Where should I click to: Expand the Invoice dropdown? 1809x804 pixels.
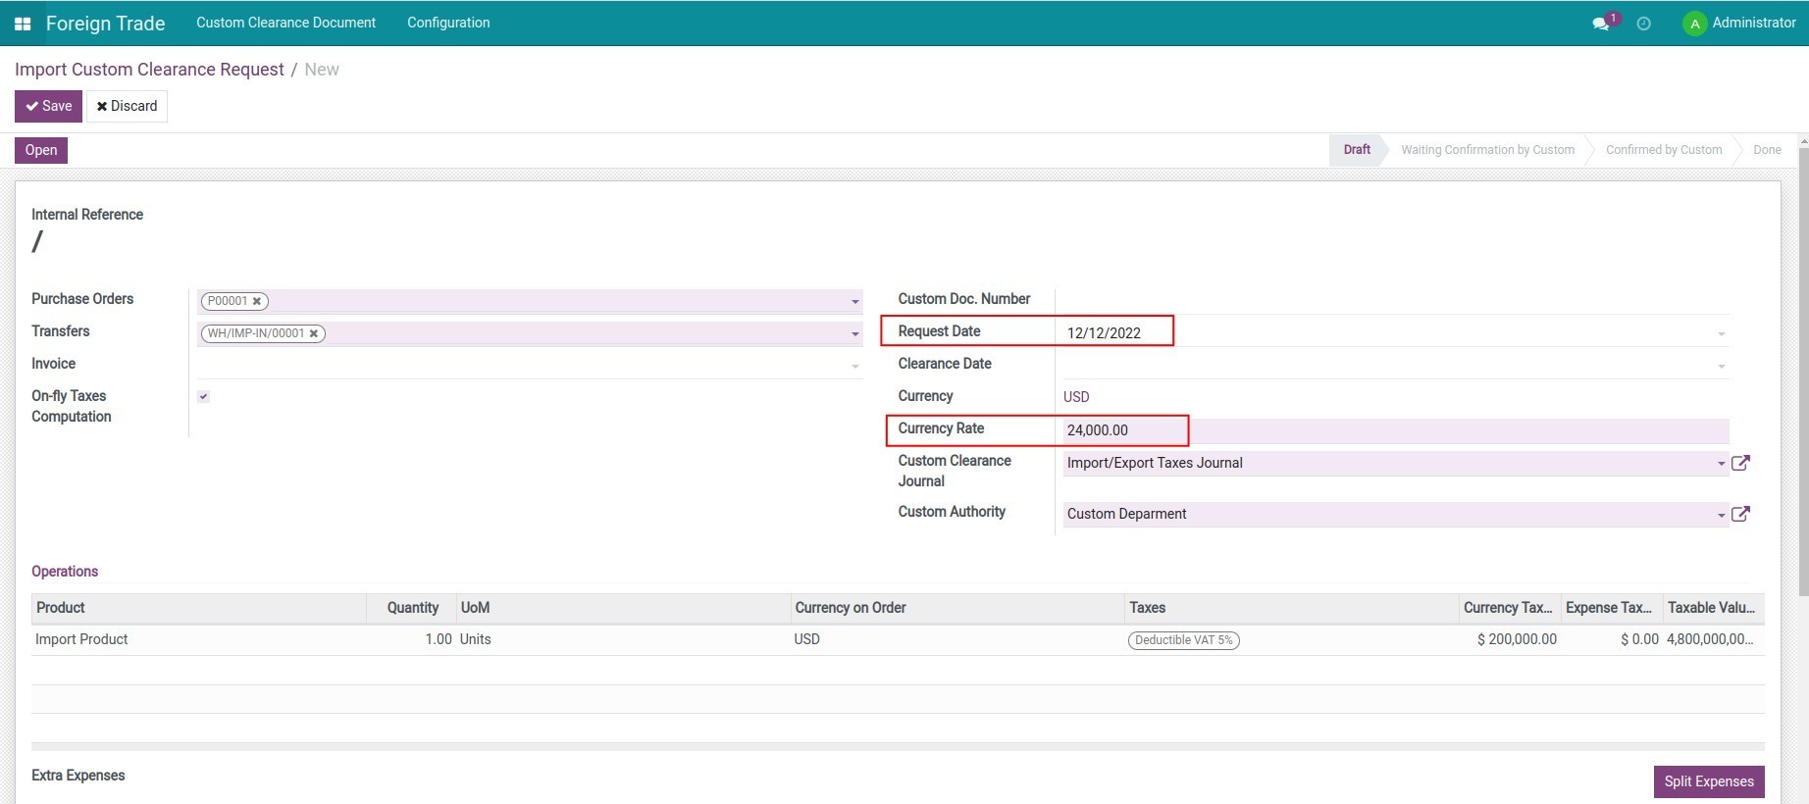pyautogui.click(x=854, y=367)
